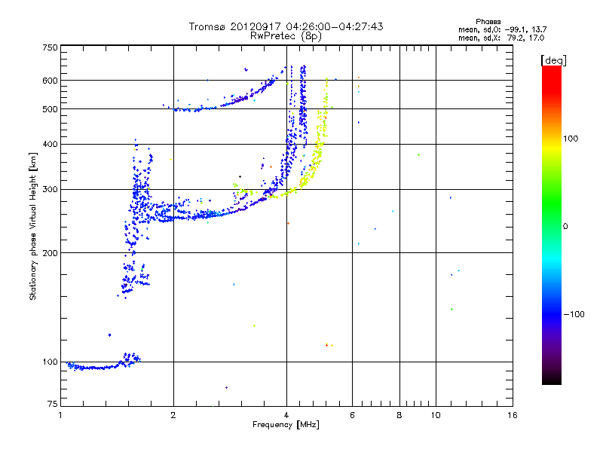Click the x-axis tick label '6'
Image resolution: width=603 pixels, height=452 pixels.
click(x=352, y=415)
